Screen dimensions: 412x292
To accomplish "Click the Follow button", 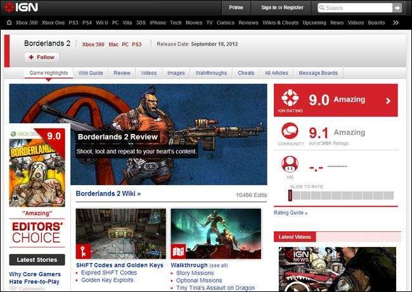I will click(42, 57).
